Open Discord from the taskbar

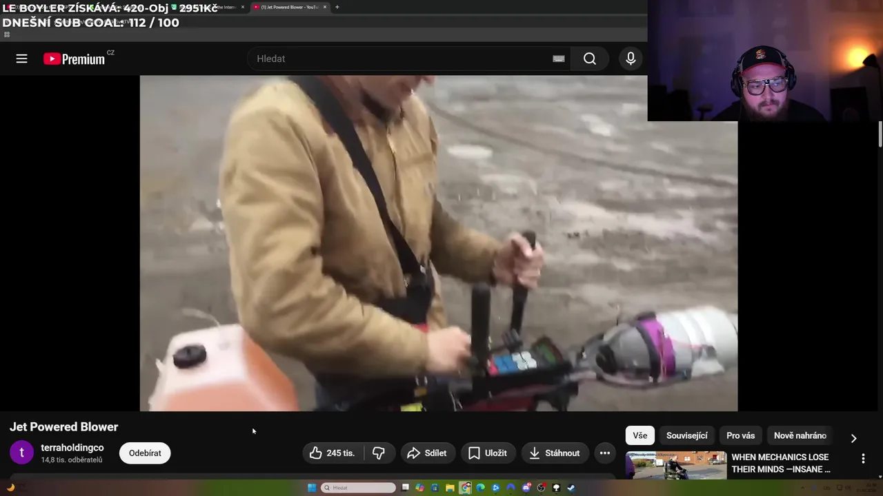pyautogui.click(x=526, y=488)
